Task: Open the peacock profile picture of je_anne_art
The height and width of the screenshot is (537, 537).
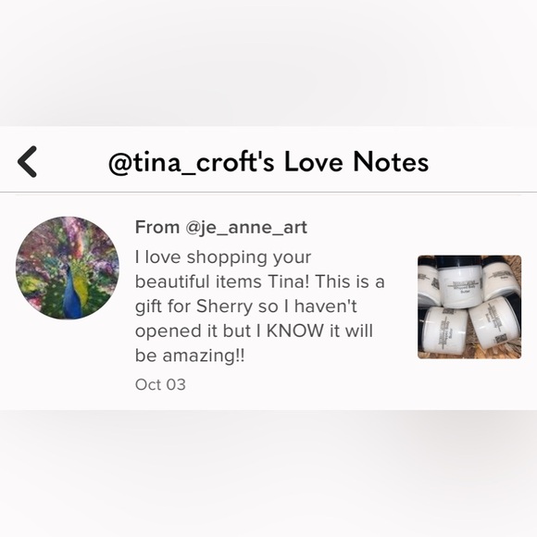Action: click(68, 268)
